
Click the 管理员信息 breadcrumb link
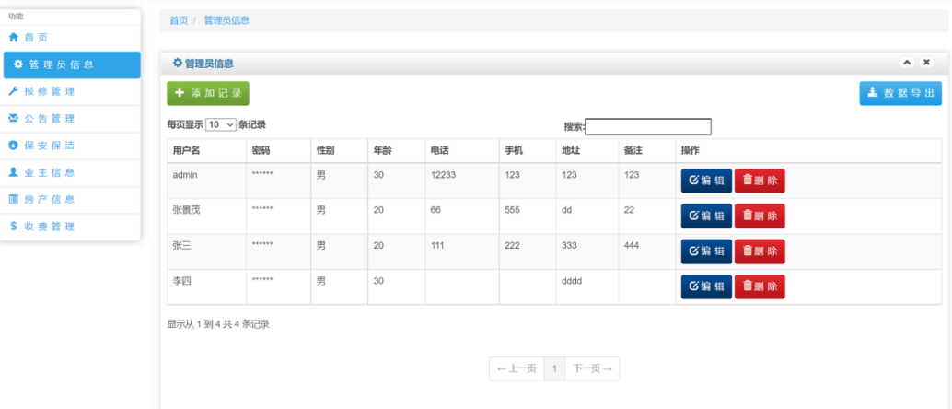coord(226,20)
